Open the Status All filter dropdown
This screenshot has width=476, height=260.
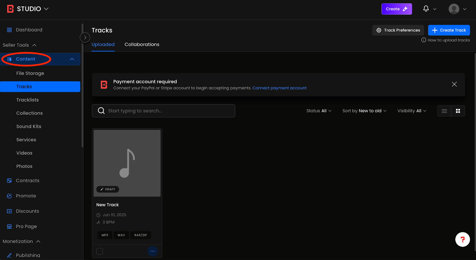(x=319, y=111)
